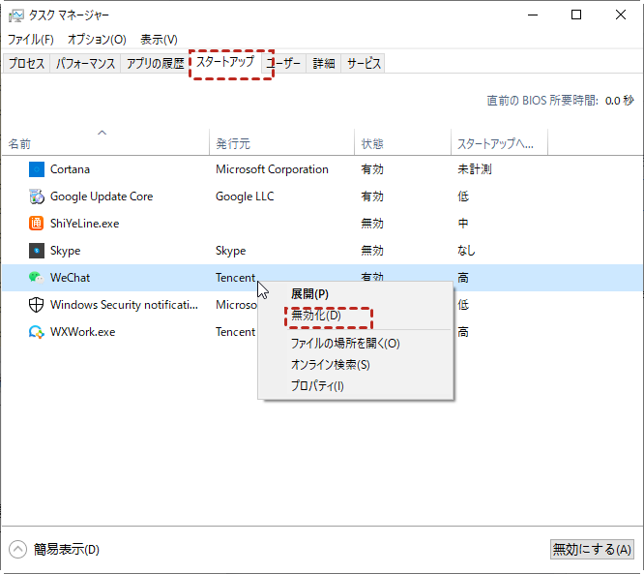Click the Google Update Core icon

click(37, 196)
